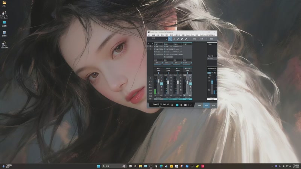Open mixer settings via the top wrench icon

tap(152, 44)
